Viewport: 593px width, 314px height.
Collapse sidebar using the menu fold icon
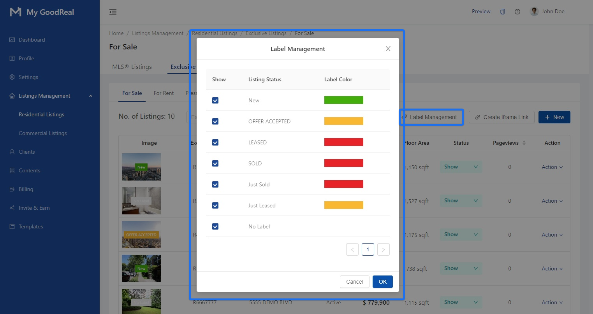tap(113, 12)
